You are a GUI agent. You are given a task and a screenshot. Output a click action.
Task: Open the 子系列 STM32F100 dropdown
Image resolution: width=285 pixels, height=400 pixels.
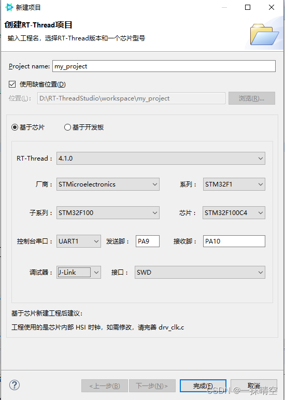[x=108, y=213]
